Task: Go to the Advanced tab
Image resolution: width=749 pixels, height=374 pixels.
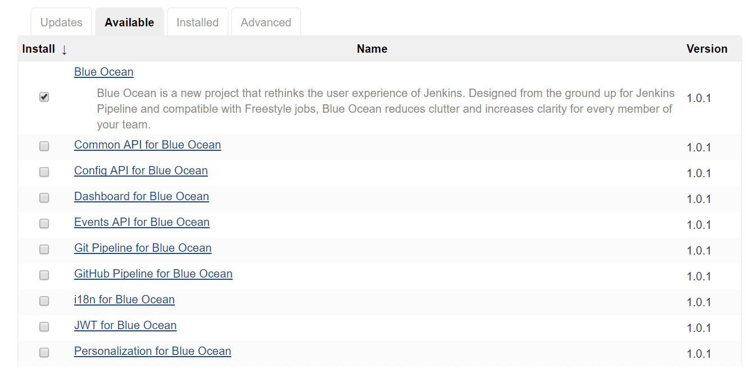Action: (266, 22)
